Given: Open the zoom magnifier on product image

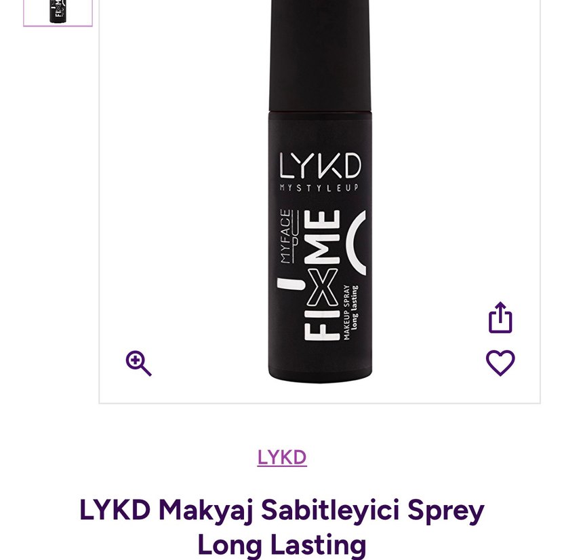Looking at the screenshot, I should [138, 363].
